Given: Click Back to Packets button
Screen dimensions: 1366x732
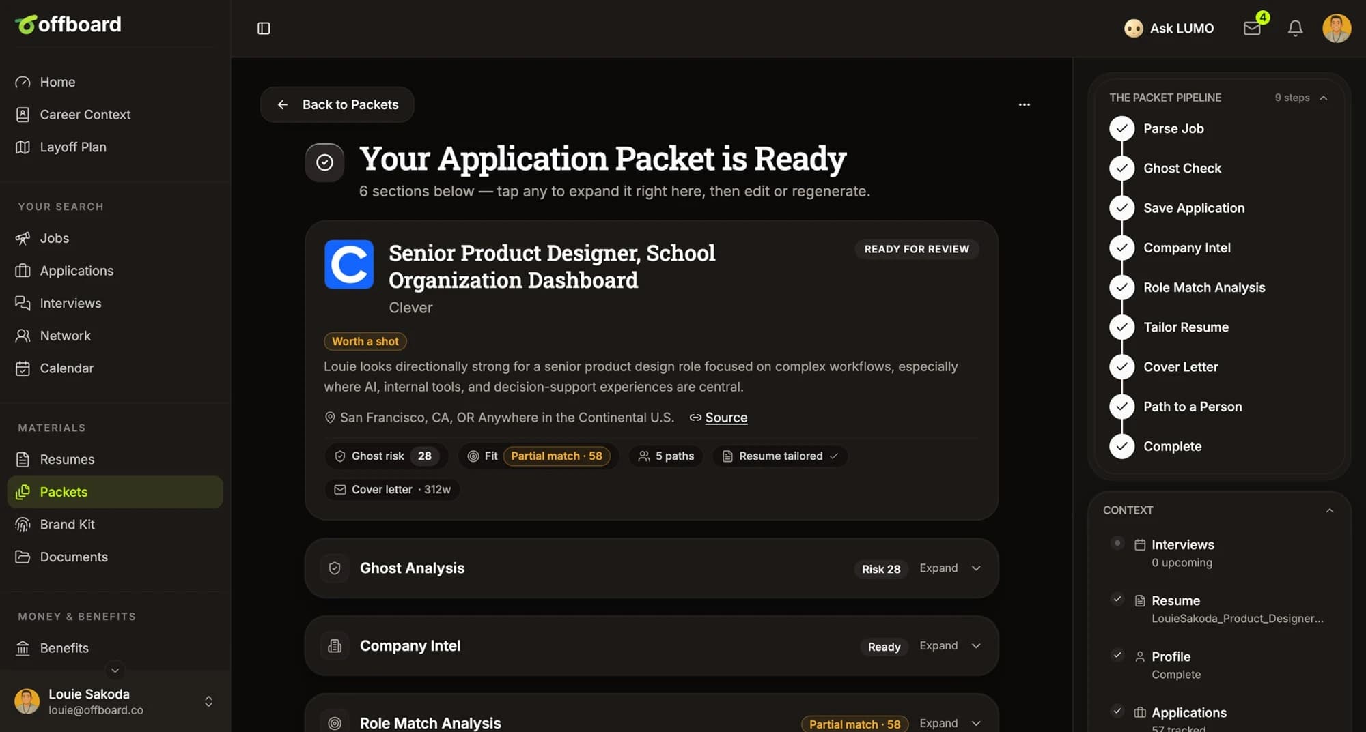Looking at the screenshot, I should pos(337,104).
